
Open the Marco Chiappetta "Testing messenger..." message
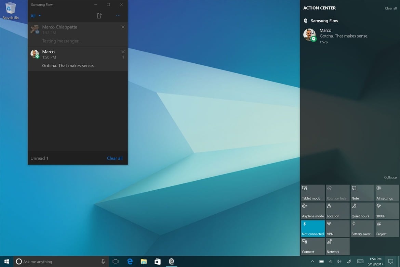click(x=78, y=35)
